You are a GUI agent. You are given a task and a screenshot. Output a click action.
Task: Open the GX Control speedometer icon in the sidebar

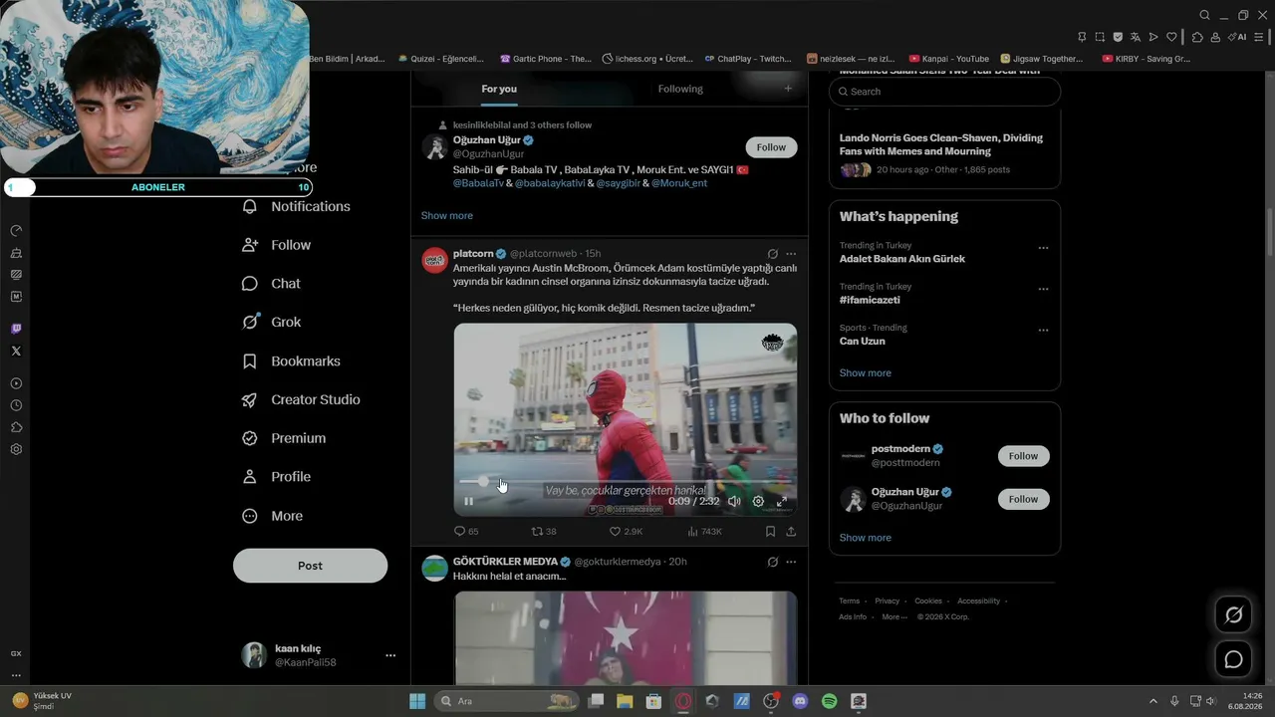[16, 231]
